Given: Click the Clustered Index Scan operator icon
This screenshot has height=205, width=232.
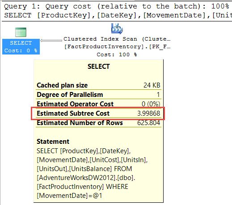Looking at the screenshot, I should click(x=117, y=29).
